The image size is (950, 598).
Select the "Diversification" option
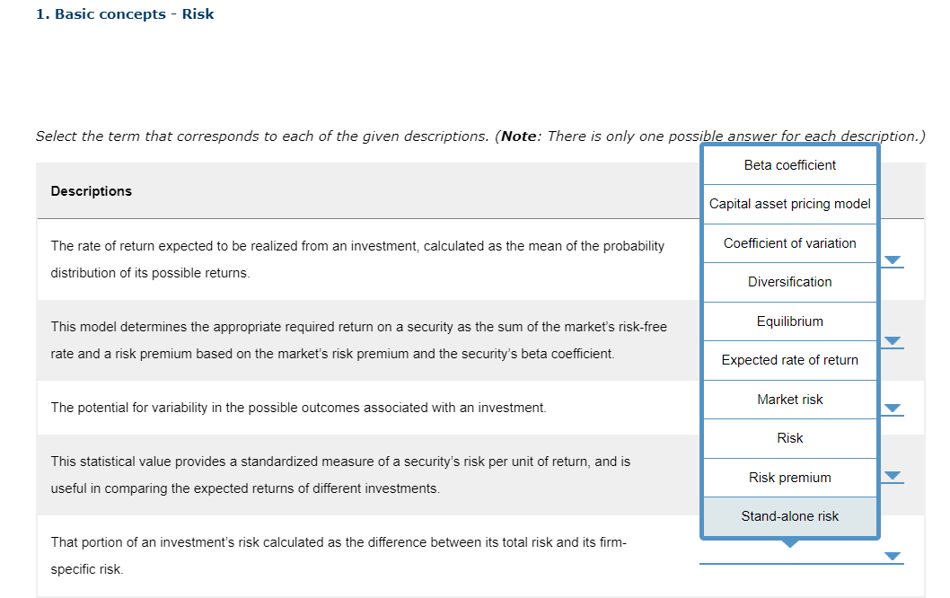[x=790, y=282]
